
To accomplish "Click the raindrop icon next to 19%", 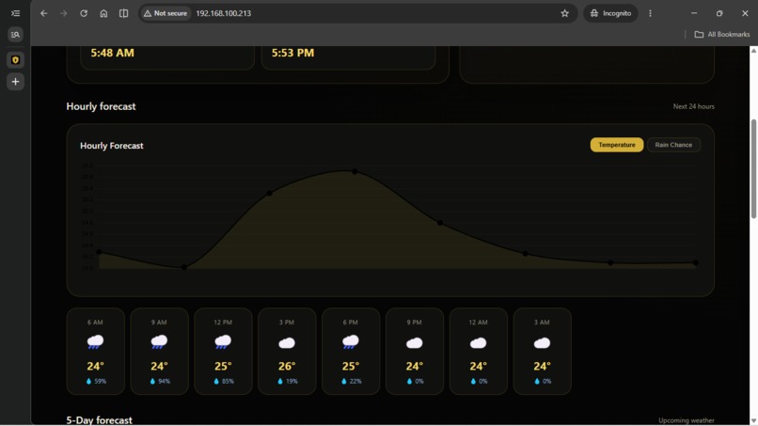I will (280, 381).
